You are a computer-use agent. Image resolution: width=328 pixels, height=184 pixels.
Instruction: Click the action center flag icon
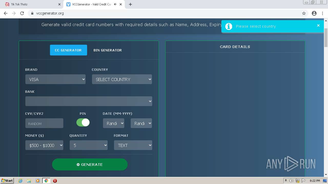click(x=304, y=181)
